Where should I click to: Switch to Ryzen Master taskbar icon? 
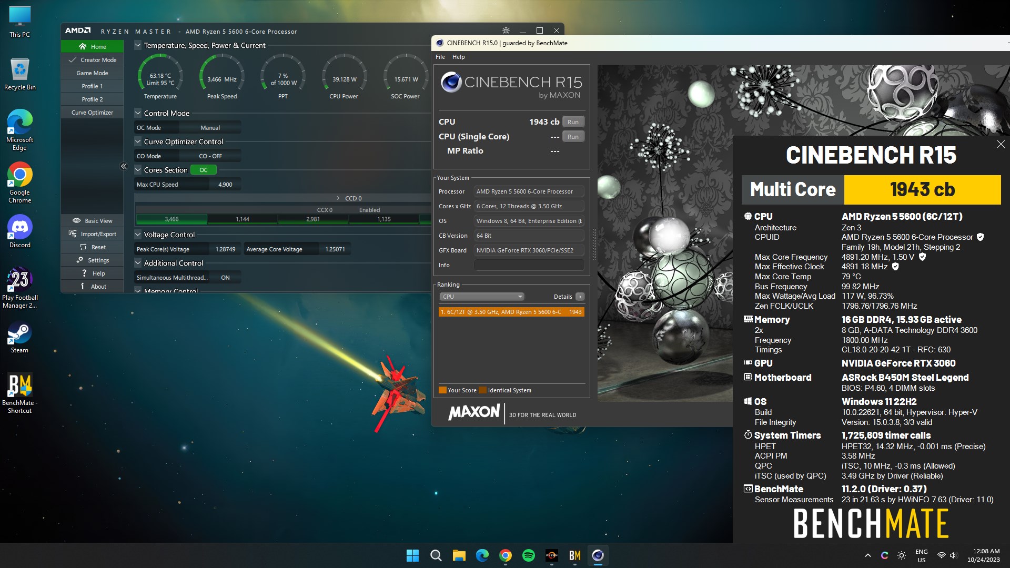pyautogui.click(x=551, y=555)
